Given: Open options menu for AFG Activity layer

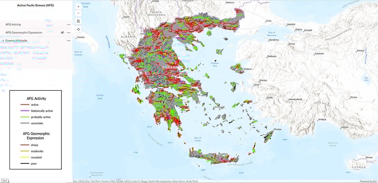Looking at the screenshot, I should point(69,25).
